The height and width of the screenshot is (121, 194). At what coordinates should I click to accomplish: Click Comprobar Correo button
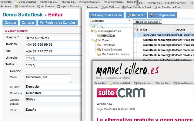click(x=106, y=15)
